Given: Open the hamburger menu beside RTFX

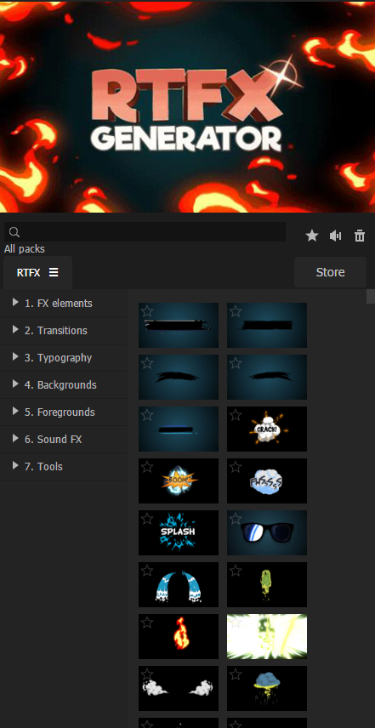Looking at the screenshot, I should click(54, 272).
